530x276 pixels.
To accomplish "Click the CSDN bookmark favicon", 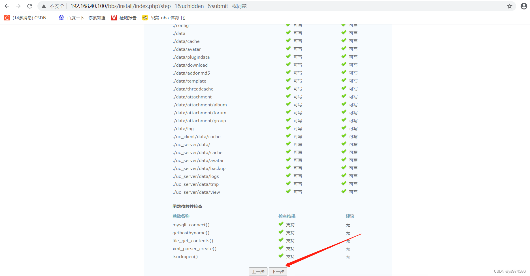I will pos(7,18).
